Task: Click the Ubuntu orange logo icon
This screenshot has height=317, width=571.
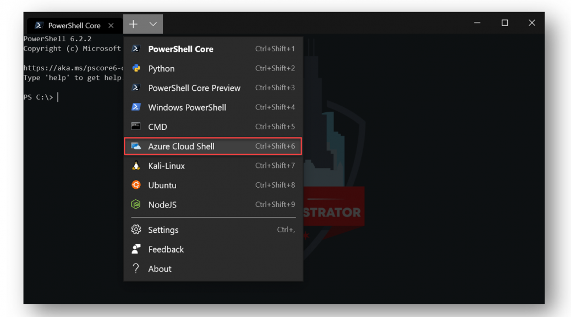Action: pyautogui.click(x=136, y=185)
